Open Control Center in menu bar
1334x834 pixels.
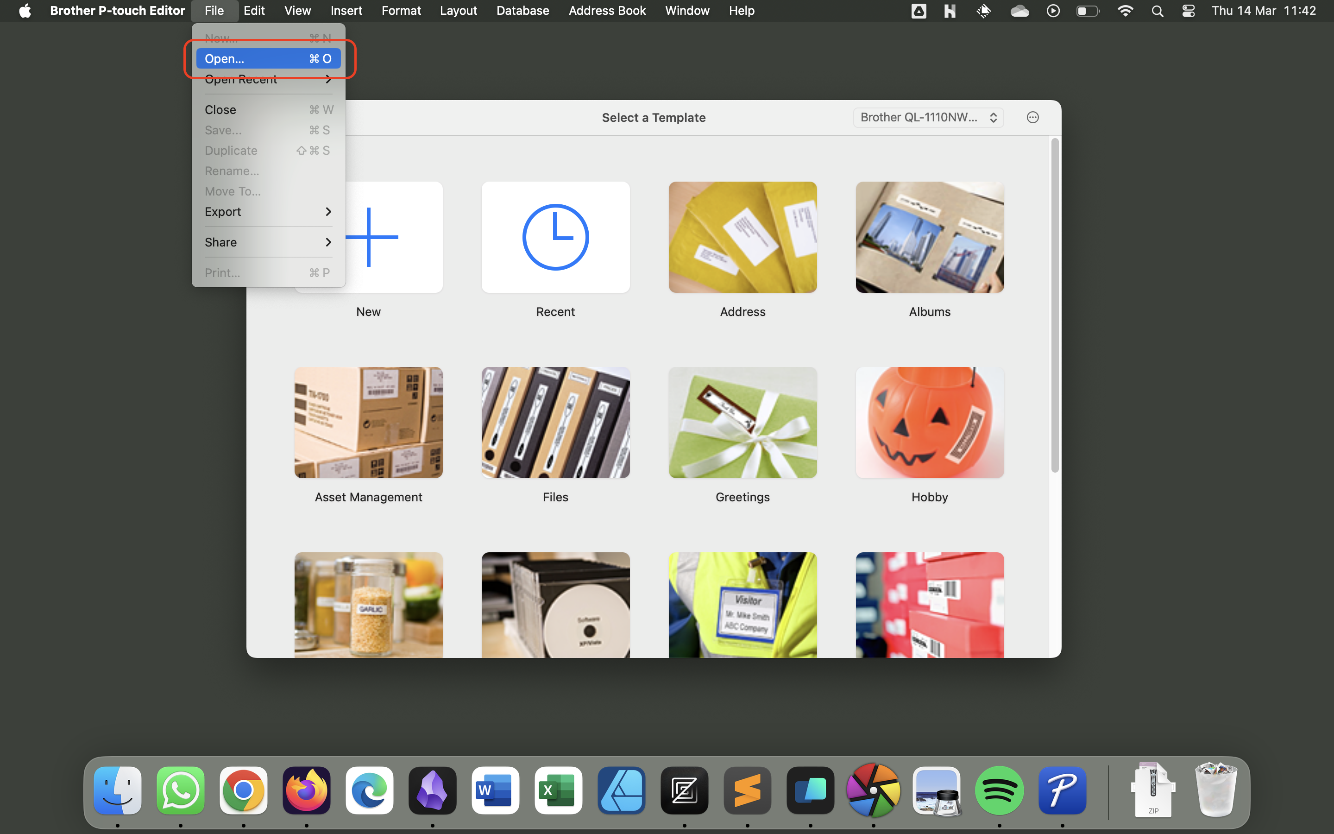point(1189,11)
